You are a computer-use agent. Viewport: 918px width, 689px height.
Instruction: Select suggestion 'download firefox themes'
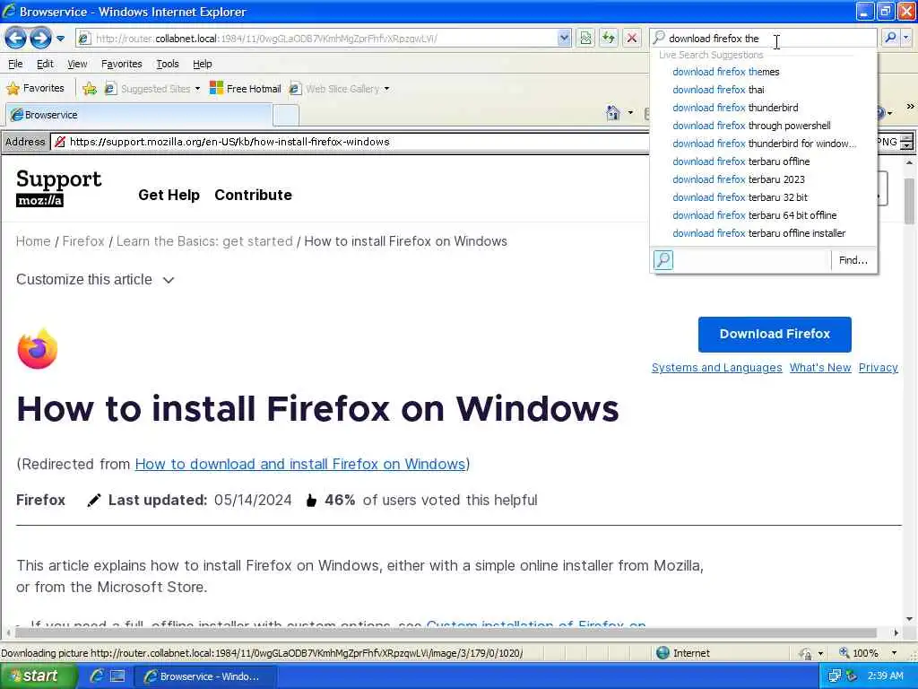tap(725, 72)
